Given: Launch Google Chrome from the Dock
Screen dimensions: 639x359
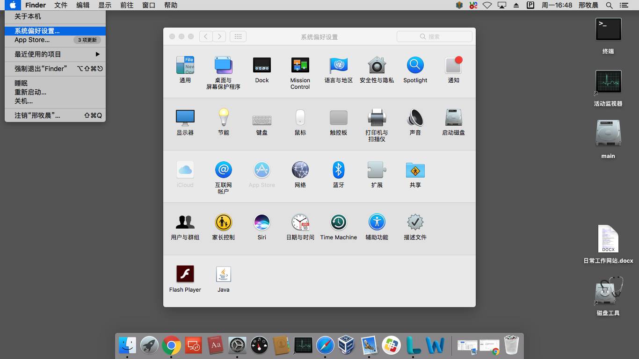Looking at the screenshot, I should coord(172,346).
